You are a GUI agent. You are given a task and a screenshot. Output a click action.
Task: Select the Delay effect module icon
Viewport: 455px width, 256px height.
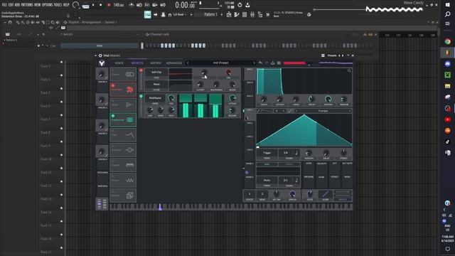coord(129,105)
